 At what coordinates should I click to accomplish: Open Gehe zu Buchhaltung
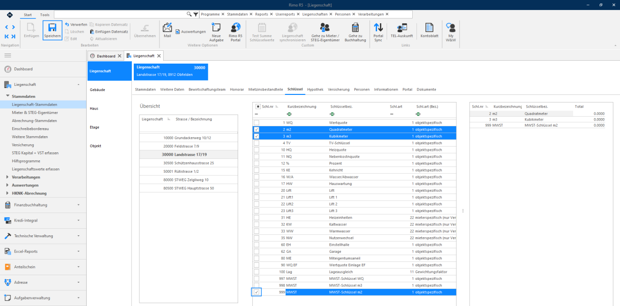coord(355,32)
